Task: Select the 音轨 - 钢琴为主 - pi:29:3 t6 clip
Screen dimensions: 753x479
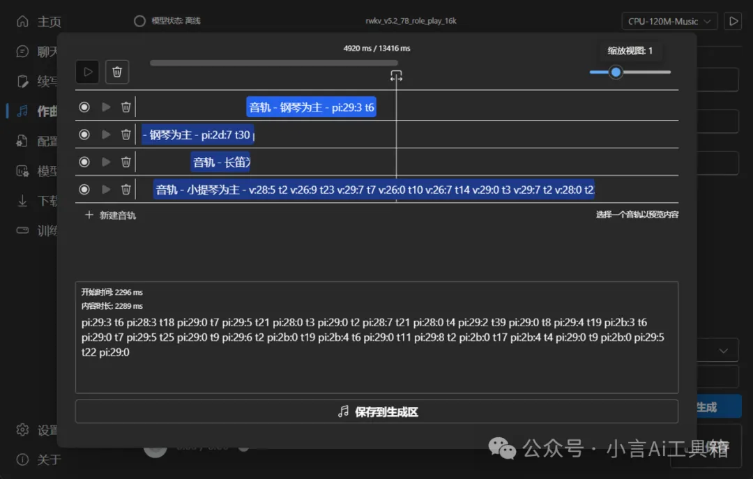Action: pyautogui.click(x=311, y=107)
